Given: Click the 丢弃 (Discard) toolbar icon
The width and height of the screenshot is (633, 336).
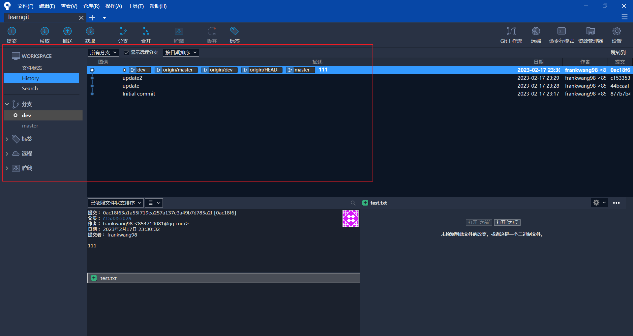Looking at the screenshot, I should [x=212, y=35].
